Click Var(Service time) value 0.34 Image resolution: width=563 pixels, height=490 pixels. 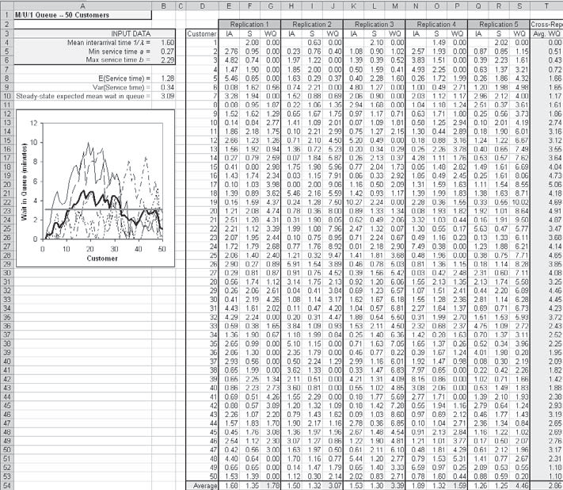pyautogui.click(x=163, y=87)
